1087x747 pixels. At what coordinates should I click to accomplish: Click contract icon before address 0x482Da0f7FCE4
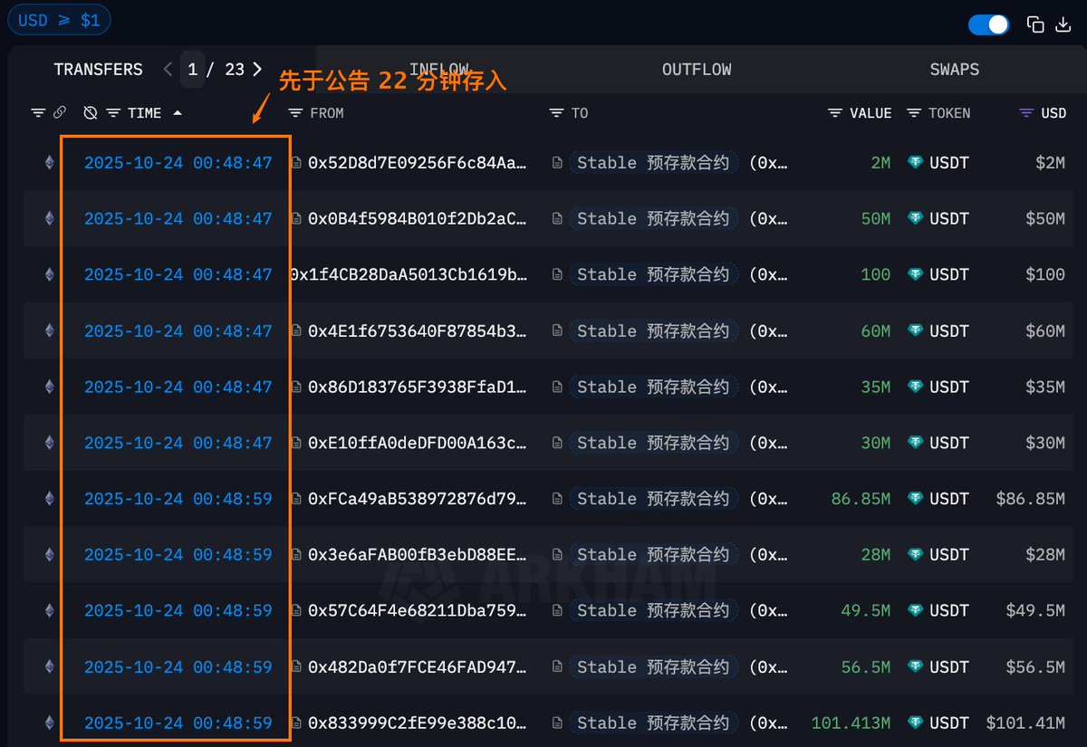click(x=296, y=667)
